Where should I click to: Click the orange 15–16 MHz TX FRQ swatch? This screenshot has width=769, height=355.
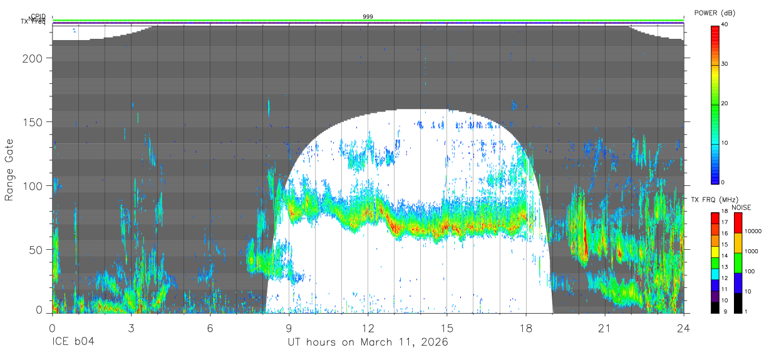click(715, 240)
